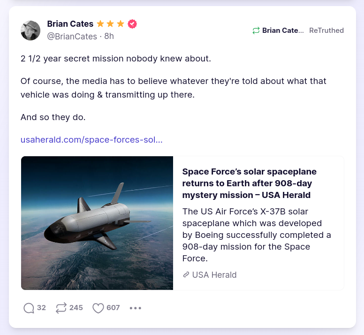Open Brian Cates' profile avatar
This screenshot has height=335, width=364.
[30, 30]
